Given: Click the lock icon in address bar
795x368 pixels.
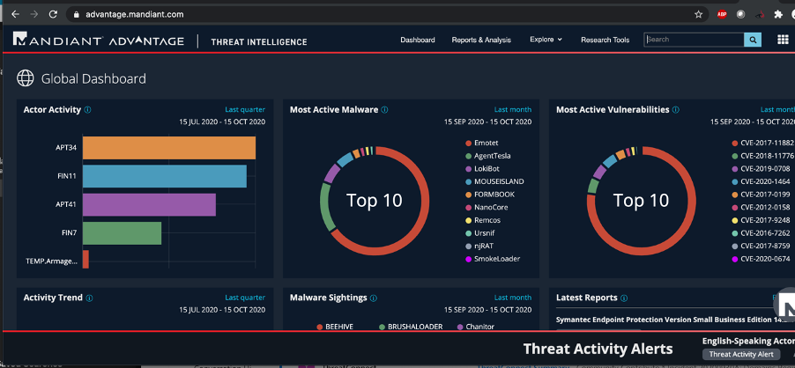Looking at the screenshot, I should (x=77, y=14).
